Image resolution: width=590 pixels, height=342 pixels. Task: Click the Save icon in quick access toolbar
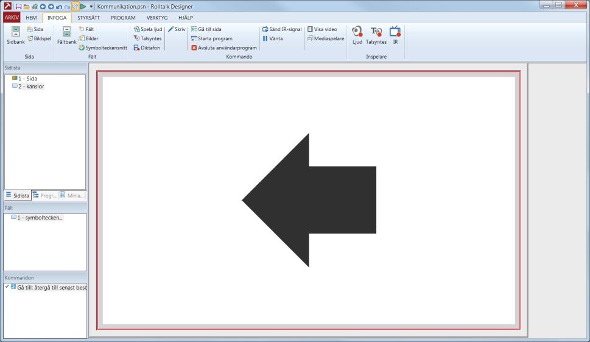18,7
